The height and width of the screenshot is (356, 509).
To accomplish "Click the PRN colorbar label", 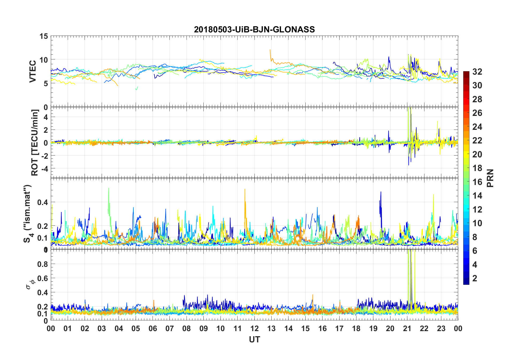I will 490,178.
